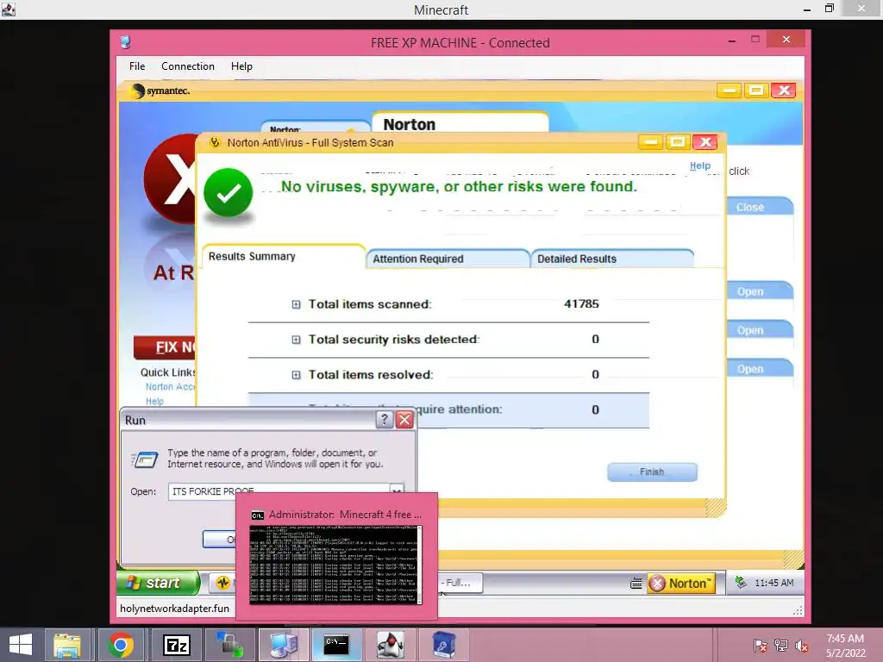Close the Run dialog with red X
The image size is (883, 662).
pyautogui.click(x=404, y=420)
